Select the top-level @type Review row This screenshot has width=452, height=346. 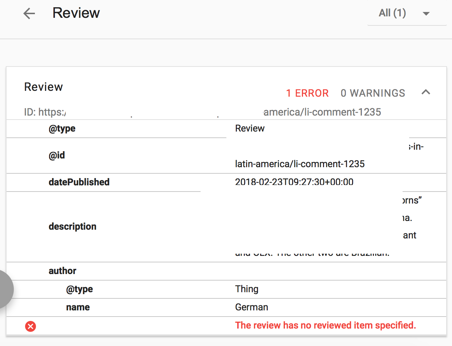coord(226,129)
